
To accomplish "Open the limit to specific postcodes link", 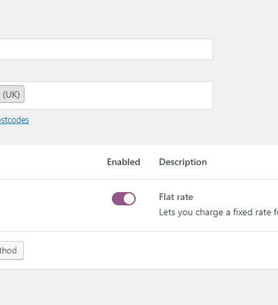I will coord(15,120).
